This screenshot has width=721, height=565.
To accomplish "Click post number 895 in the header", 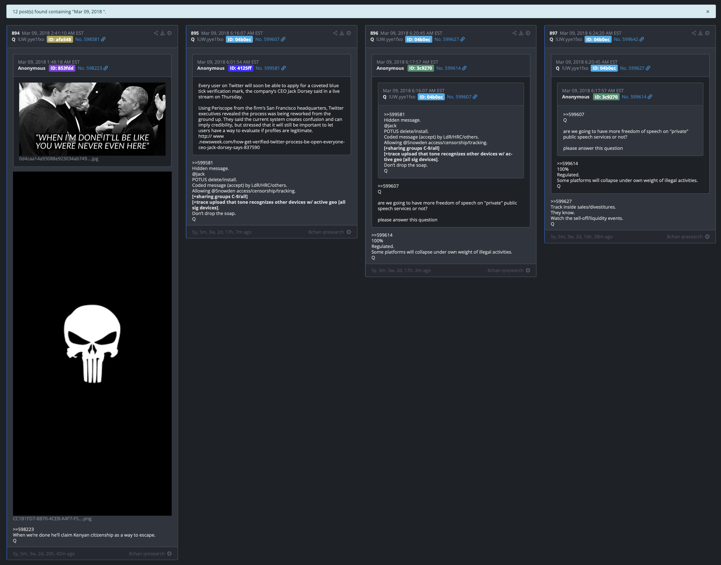I will pyautogui.click(x=195, y=33).
